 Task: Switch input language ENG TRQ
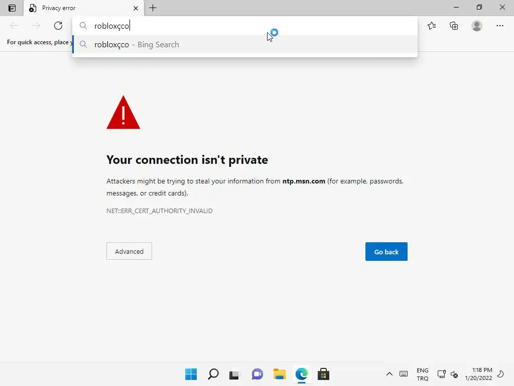422,374
